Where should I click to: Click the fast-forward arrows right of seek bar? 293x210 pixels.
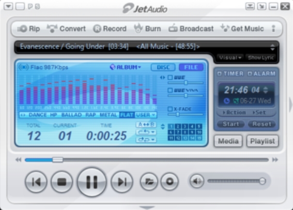click(x=275, y=160)
